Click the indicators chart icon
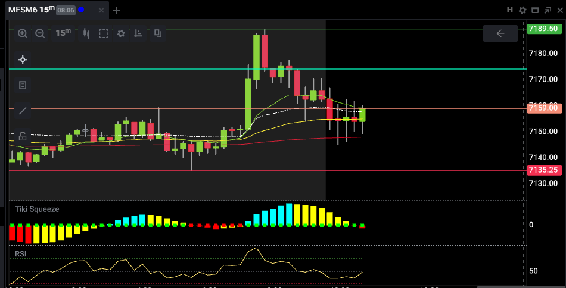Screen dimensions: 566x288 pos(138,33)
